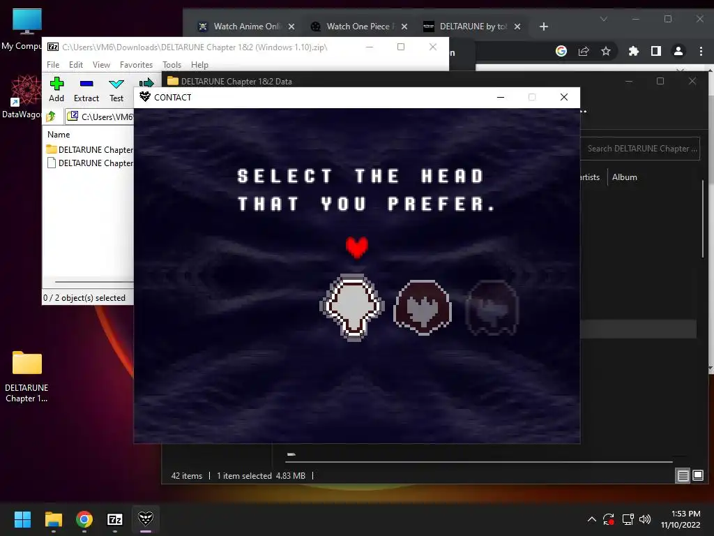The image size is (714, 536).
Task: Open the Favorites menu in 7-Zip
Action: click(x=136, y=65)
